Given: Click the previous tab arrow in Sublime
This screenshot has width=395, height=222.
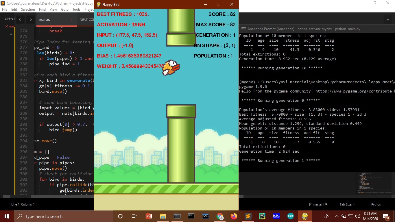Looking at the screenshot, I should [x=20, y=20].
